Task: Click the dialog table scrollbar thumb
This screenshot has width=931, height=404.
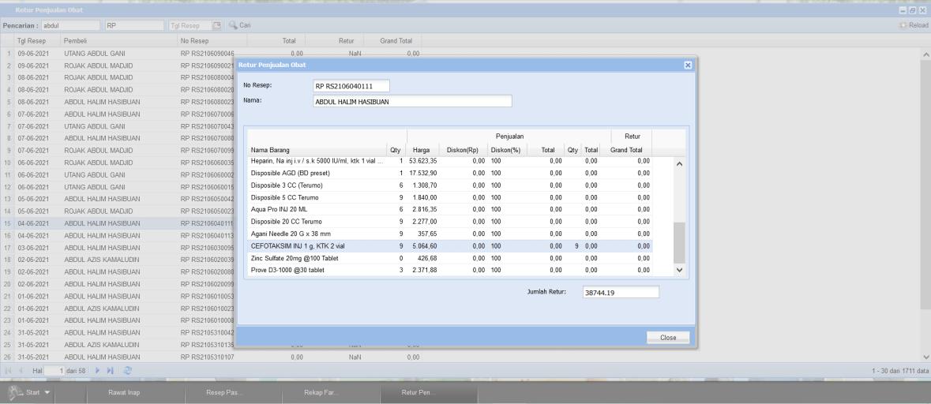Action: [x=680, y=243]
